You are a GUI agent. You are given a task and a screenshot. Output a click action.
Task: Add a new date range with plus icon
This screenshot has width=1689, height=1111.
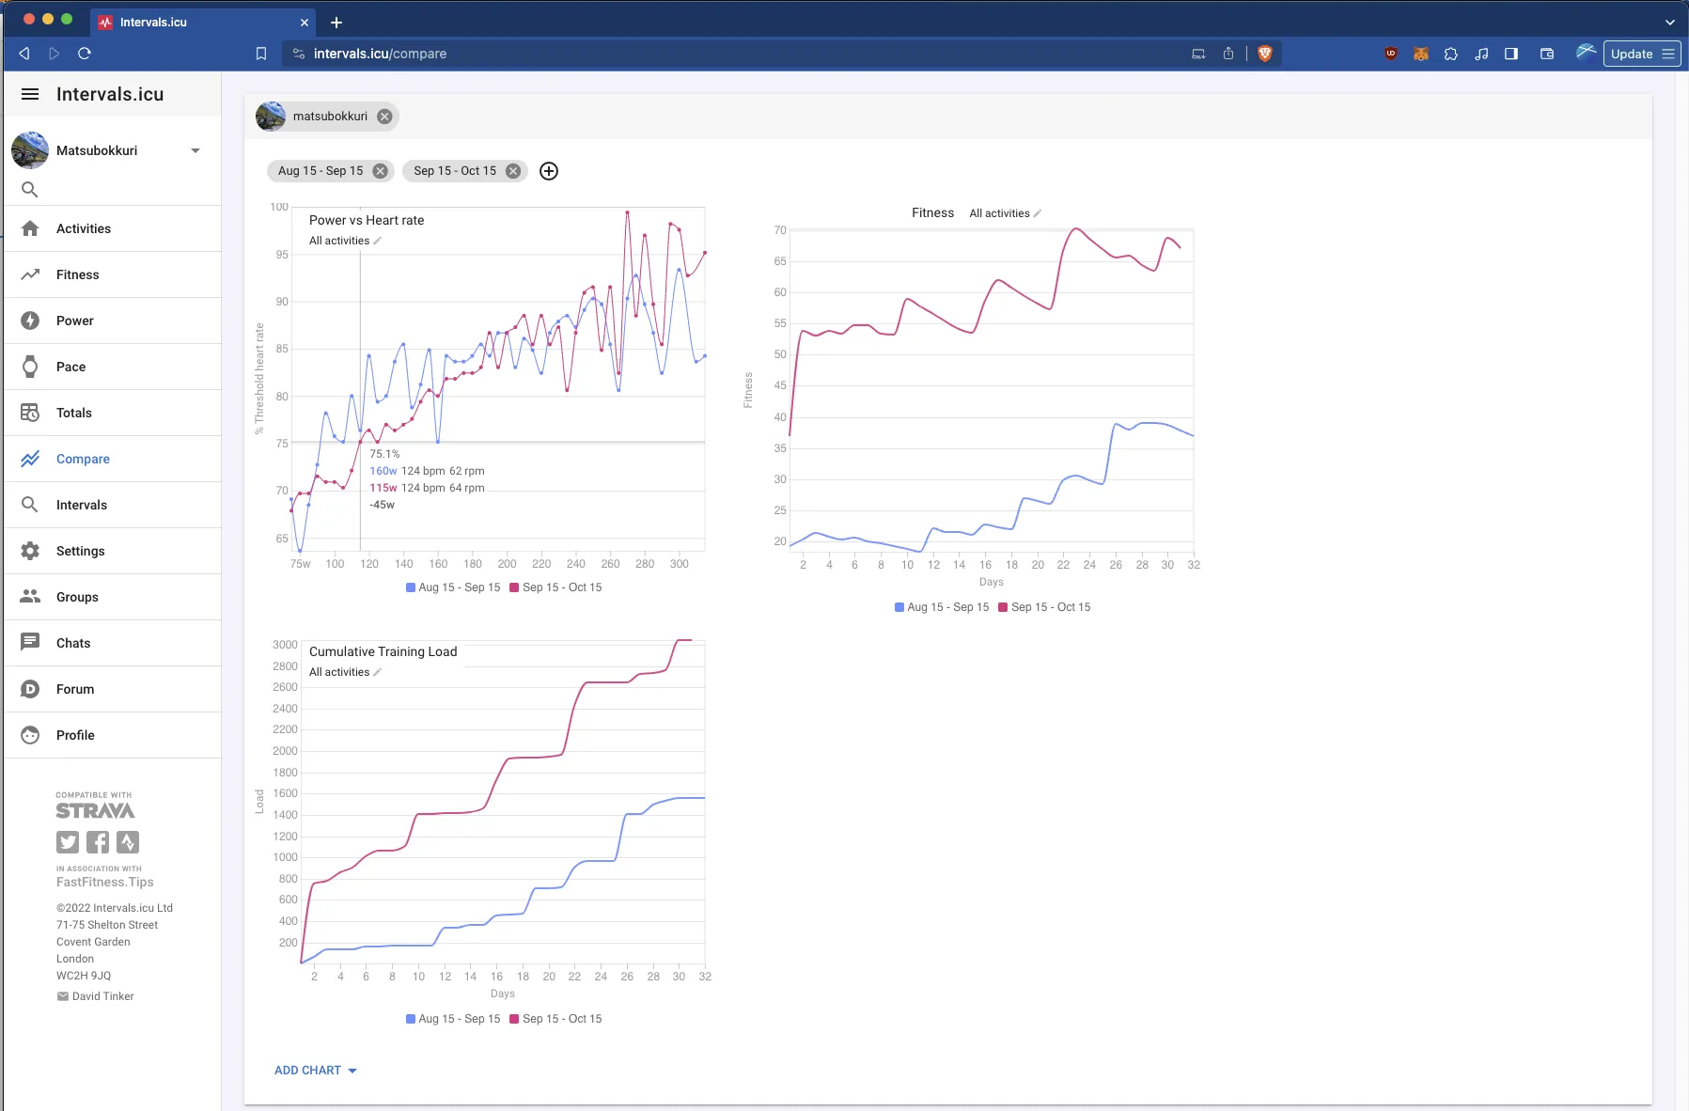[549, 171]
